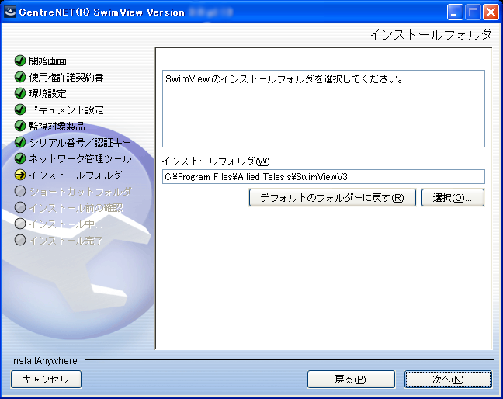Select the シリアル番号／認証キー step label

click(x=80, y=143)
